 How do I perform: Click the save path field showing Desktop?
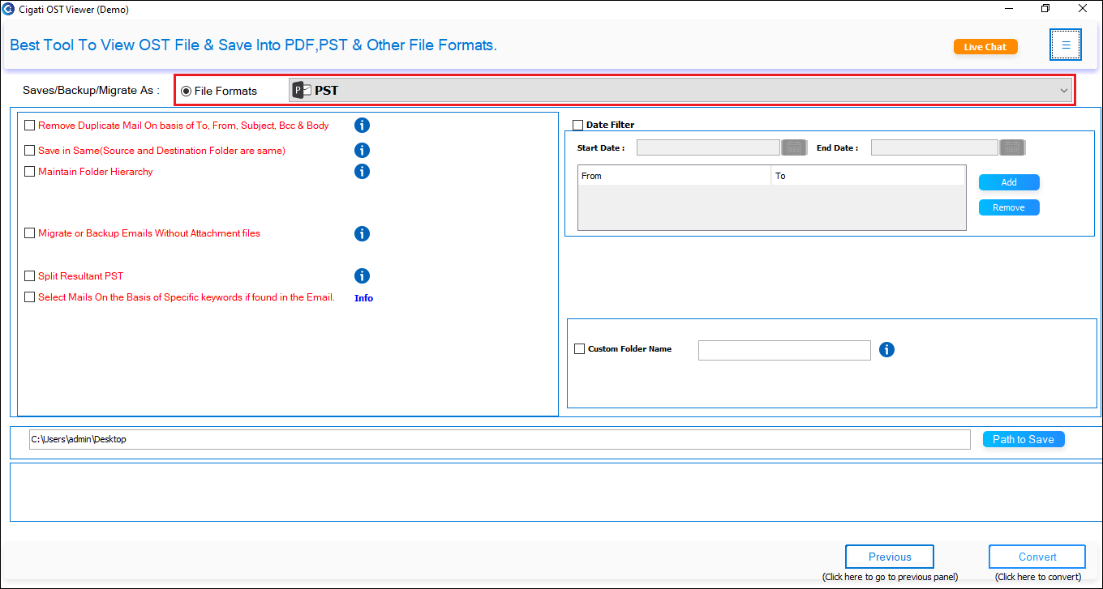click(500, 439)
